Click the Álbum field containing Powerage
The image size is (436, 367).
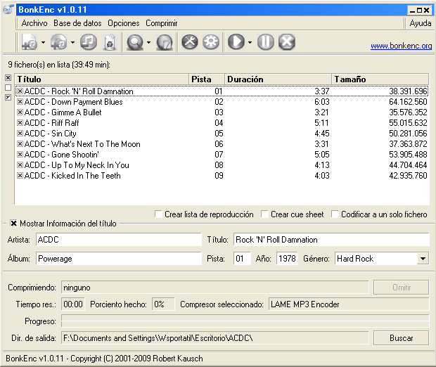click(x=119, y=259)
